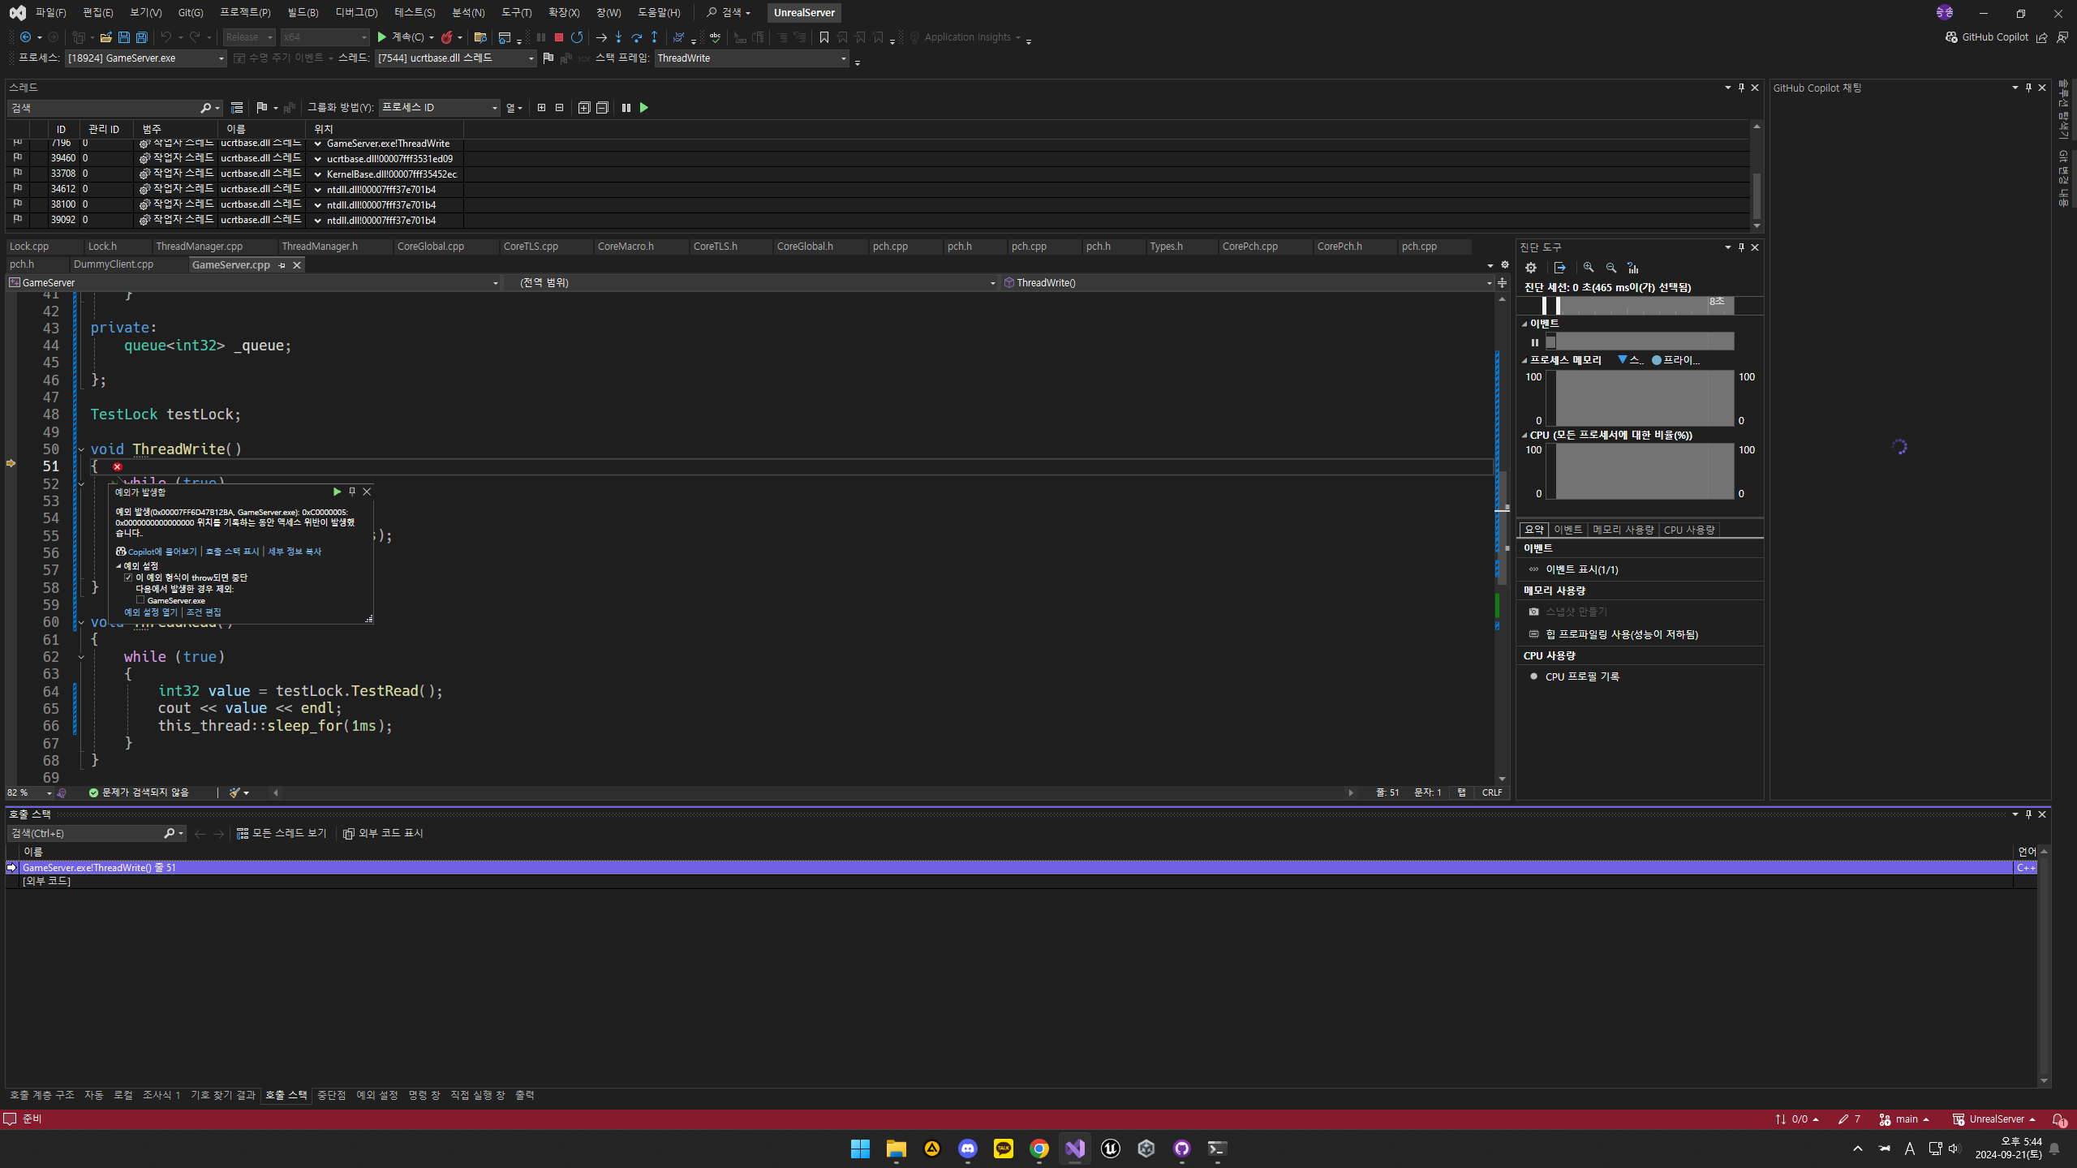
Task: Toggle 모든 스레드 보기 checkbox
Action: pyautogui.click(x=275, y=833)
